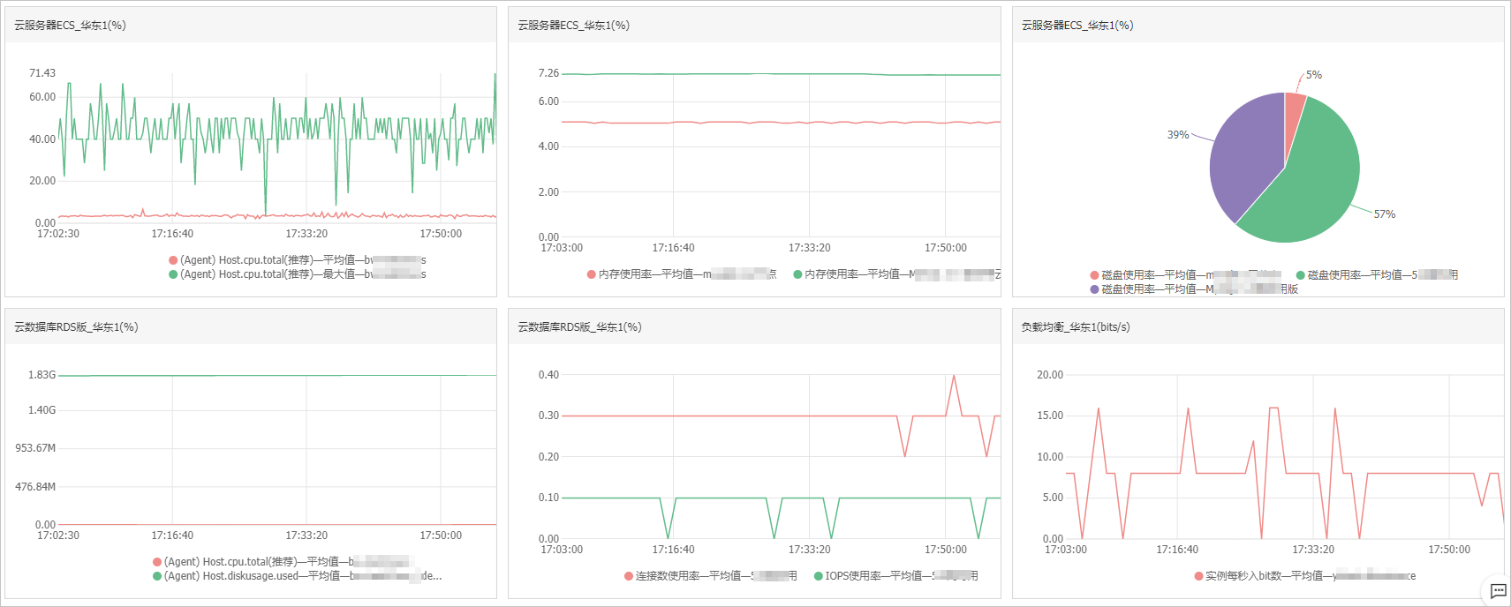
Task: Click the 0.30 axis label
Action: (x=548, y=416)
